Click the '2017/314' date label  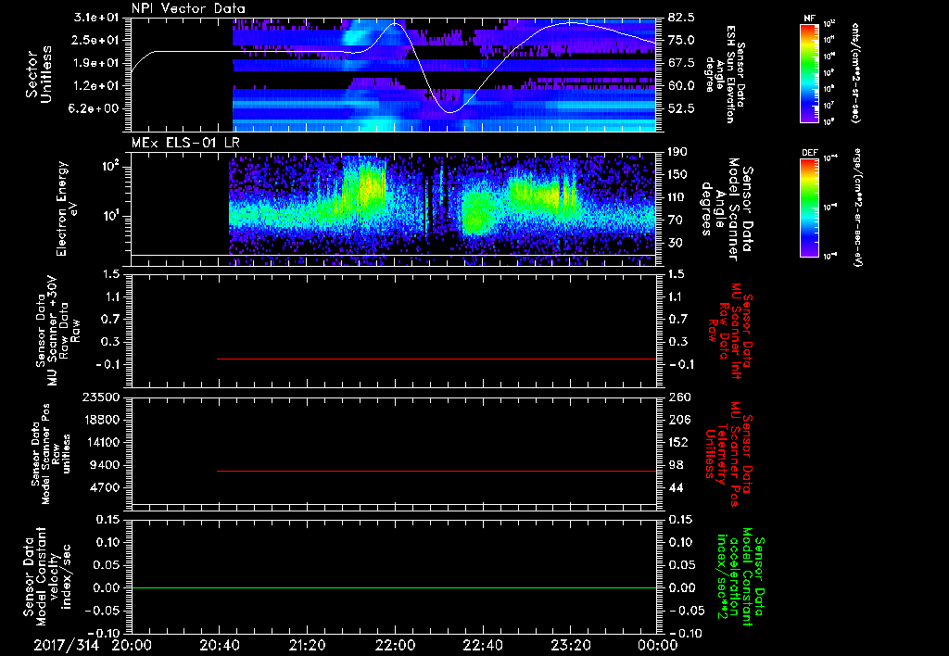[x=66, y=645]
